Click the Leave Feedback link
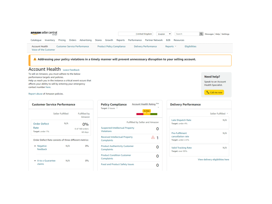The image size is (272, 204). point(71,70)
